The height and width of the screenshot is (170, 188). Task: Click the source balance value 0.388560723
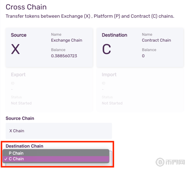pos(64,56)
